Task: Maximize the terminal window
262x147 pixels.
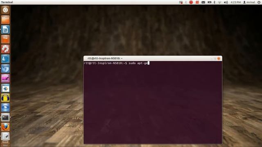Action: (215, 58)
